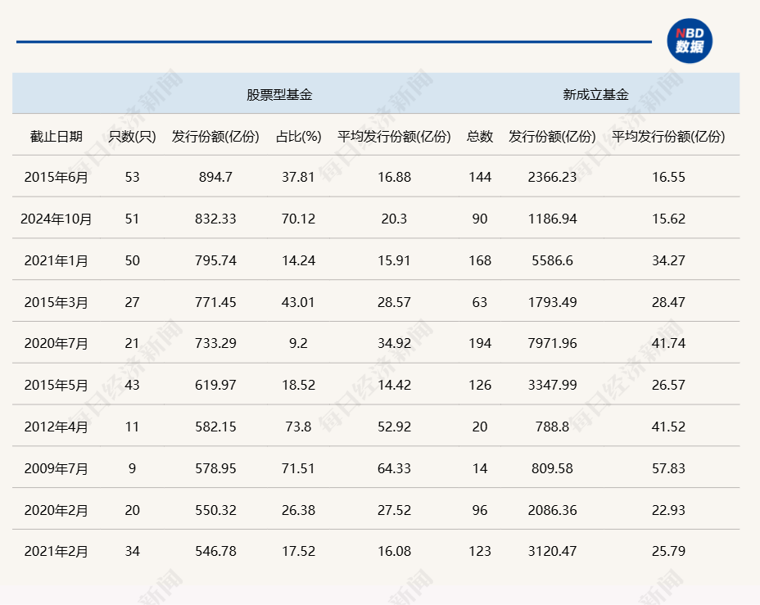Click the 578.95 issuance value
The image size is (760, 605).
point(215,468)
